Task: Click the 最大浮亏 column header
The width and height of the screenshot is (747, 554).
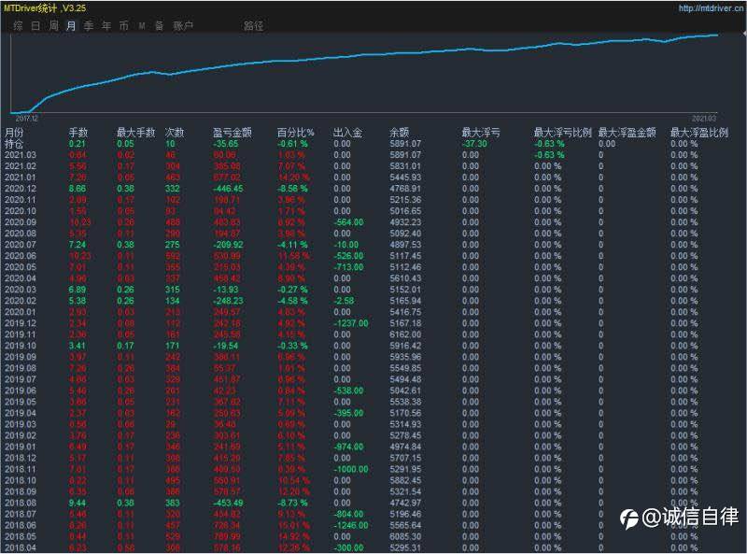Action: [x=481, y=133]
